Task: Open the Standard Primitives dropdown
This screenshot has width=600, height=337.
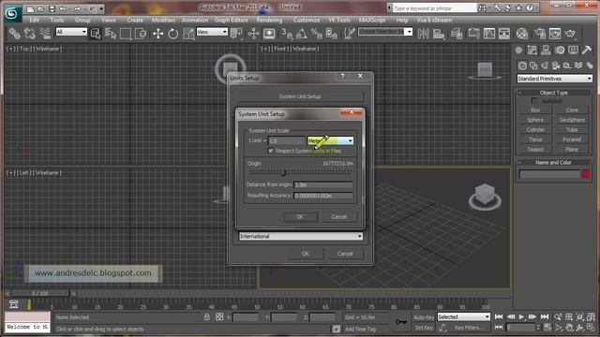Action: click(554, 79)
